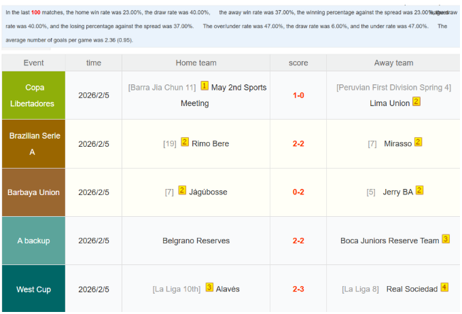The width and height of the screenshot is (462, 314).
Task: Open the 1-0 score details
Action: pyautogui.click(x=298, y=95)
